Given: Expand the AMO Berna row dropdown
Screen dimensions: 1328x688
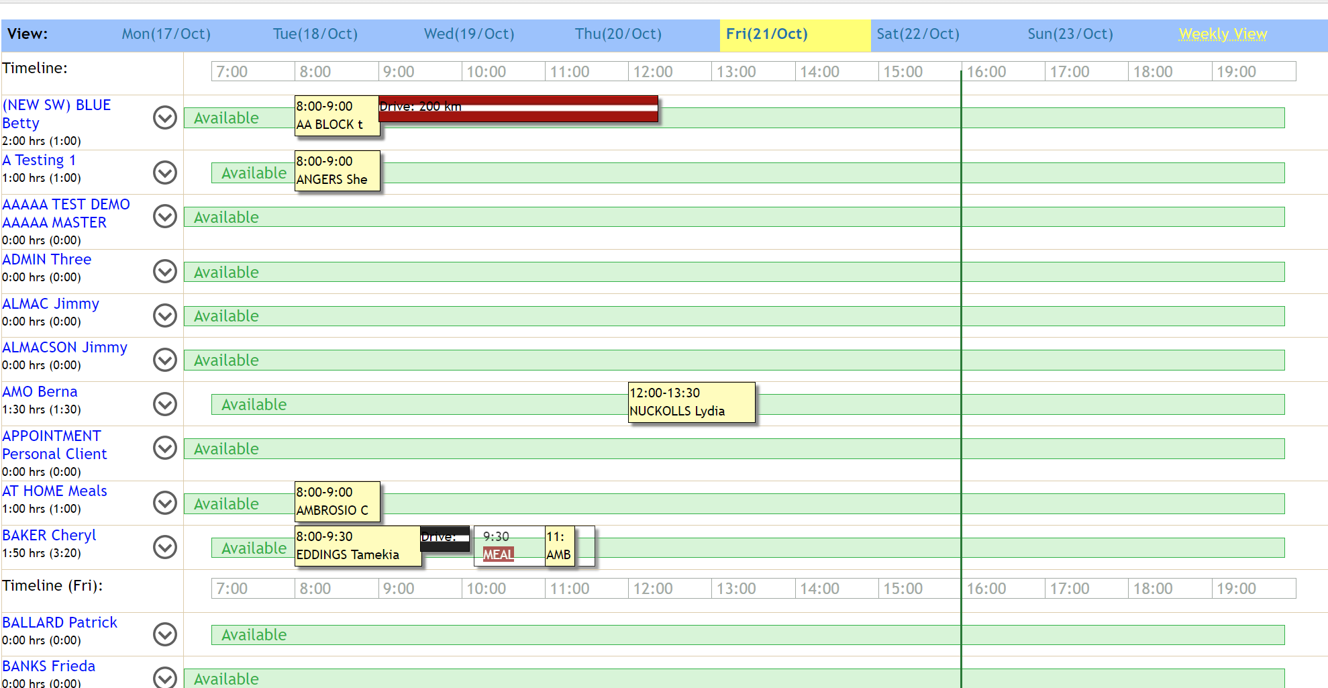Looking at the screenshot, I should pos(164,404).
